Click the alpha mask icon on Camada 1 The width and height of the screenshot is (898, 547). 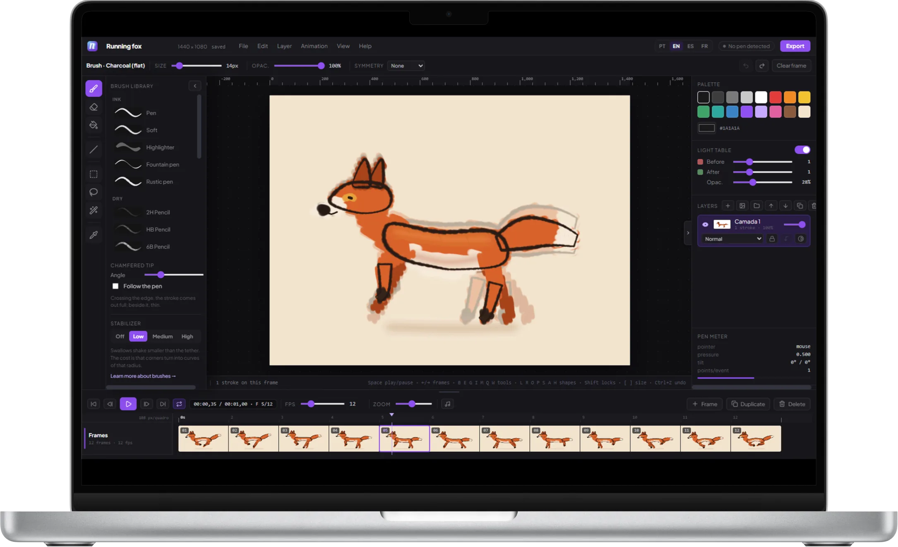pyautogui.click(x=801, y=239)
